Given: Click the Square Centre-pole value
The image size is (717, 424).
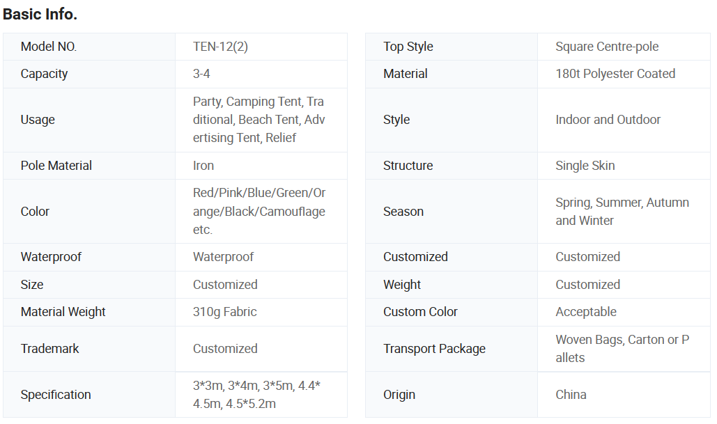Looking at the screenshot, I should pyautogui.click(x=607, y=47).
